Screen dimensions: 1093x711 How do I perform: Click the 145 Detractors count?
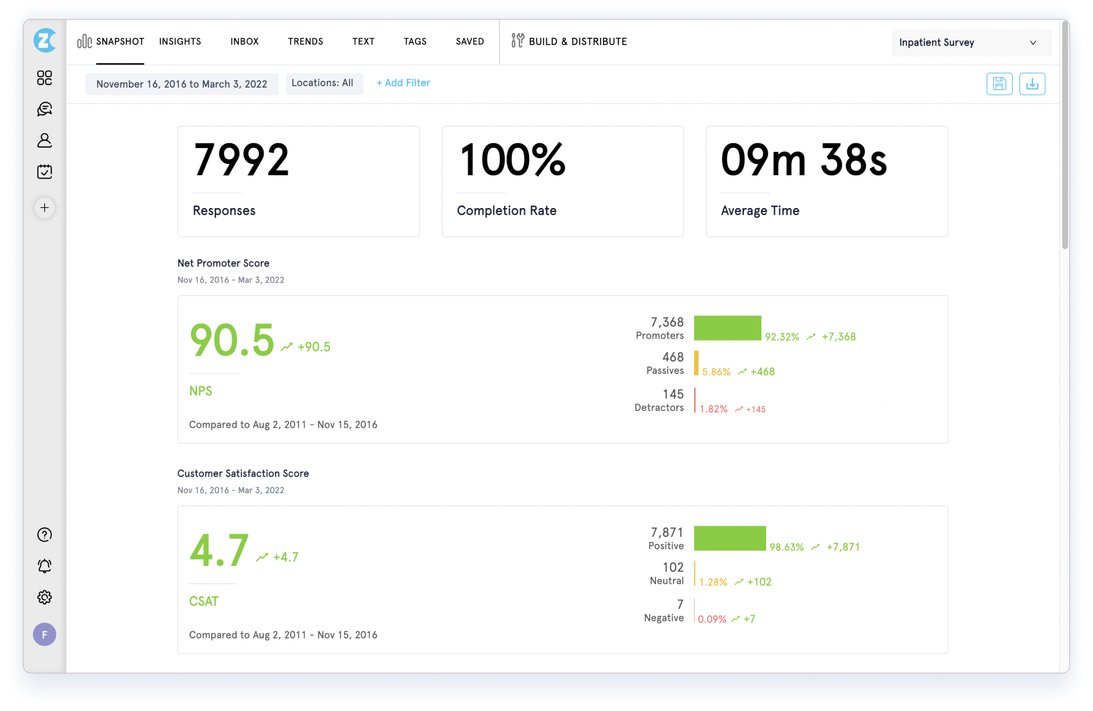673,395
